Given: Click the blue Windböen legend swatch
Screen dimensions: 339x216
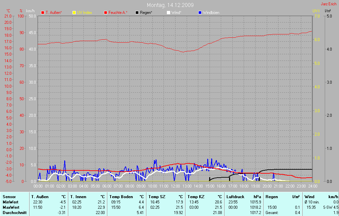Looking at the screenshot, I should 200,13.
